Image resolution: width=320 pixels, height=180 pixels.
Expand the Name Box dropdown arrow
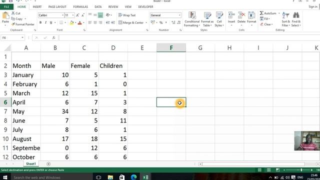pos(22,38)
